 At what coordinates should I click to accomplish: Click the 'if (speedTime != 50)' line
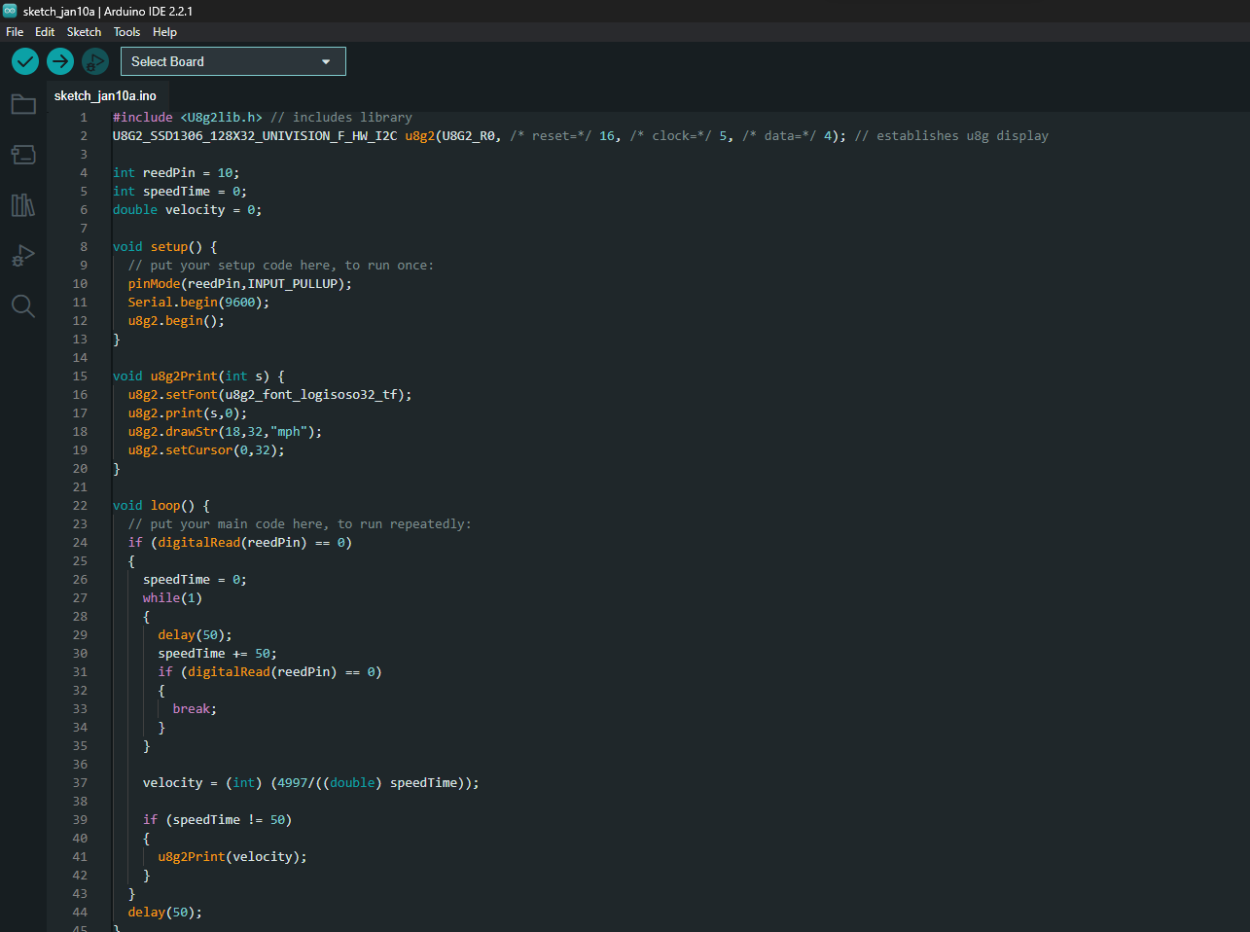(217, 819)
